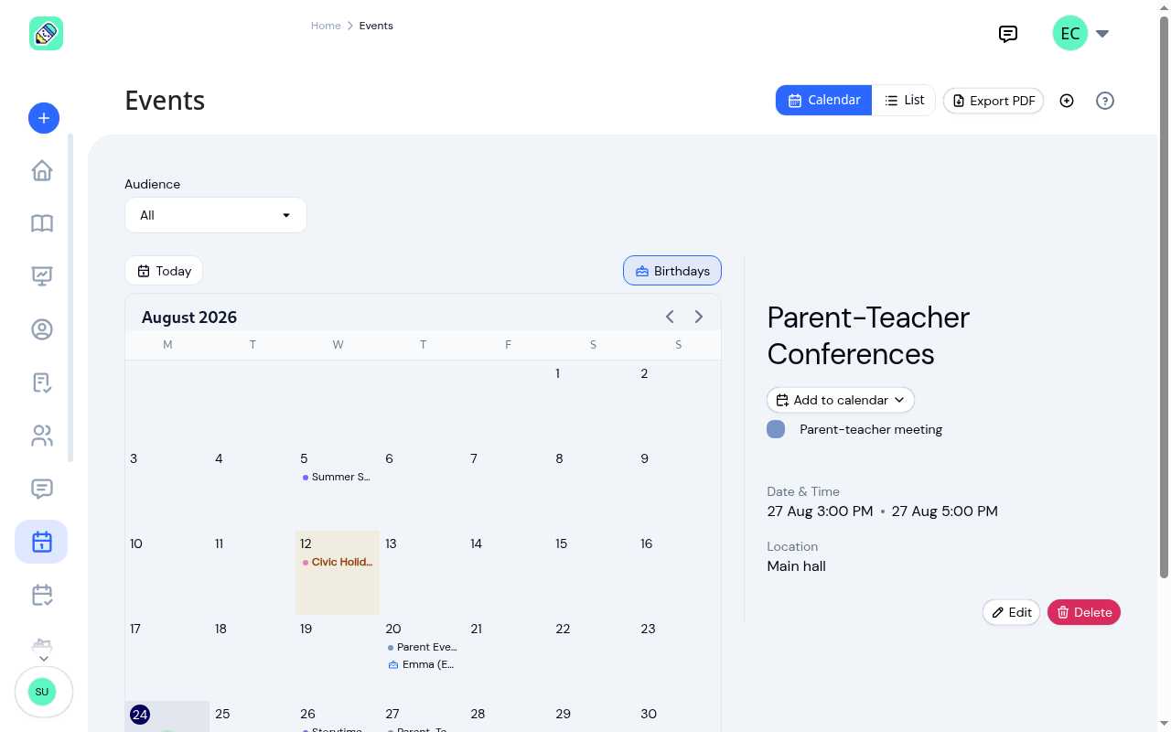The height and width of the screenshot is (732, 1171).
Task: Open the Home sidebar icon
Action: click(42, 170)
